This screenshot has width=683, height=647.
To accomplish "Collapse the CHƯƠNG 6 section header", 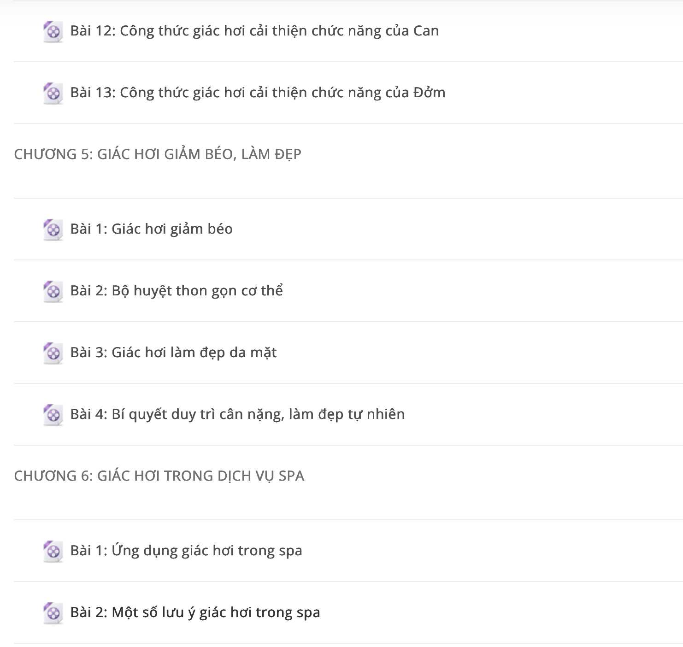I will [x=348, y=482].
